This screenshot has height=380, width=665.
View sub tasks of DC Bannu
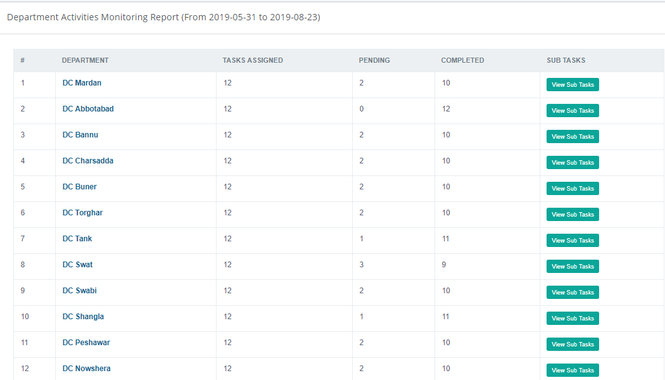click(573, 137)
